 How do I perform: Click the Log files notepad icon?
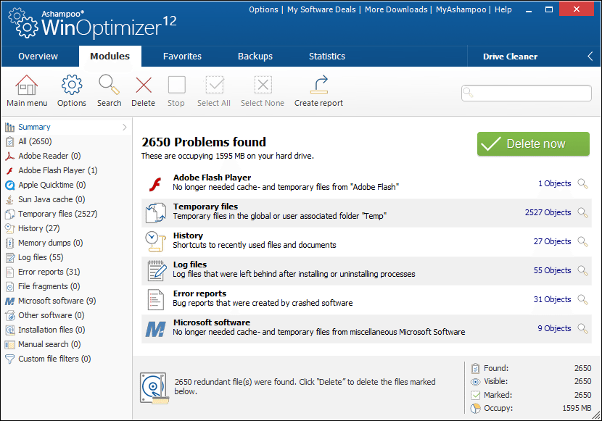tap(157, 271)
